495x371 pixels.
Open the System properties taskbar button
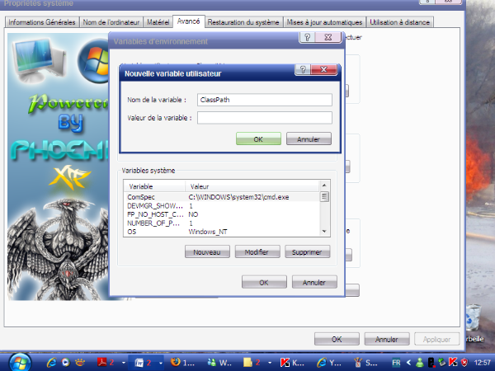(x=365, y=363)
